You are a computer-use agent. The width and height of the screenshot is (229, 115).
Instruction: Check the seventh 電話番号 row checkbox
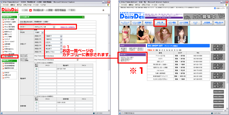[36, 87]
